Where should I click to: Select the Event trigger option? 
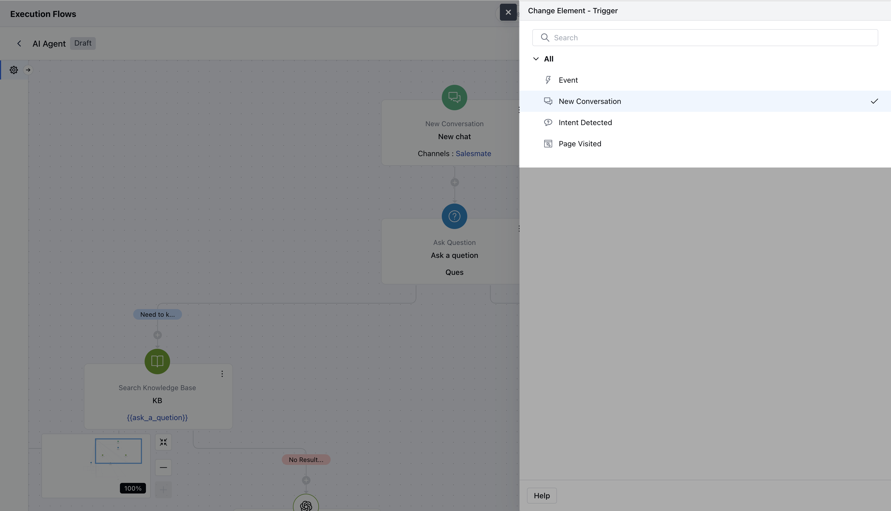(x=568, y=80)
